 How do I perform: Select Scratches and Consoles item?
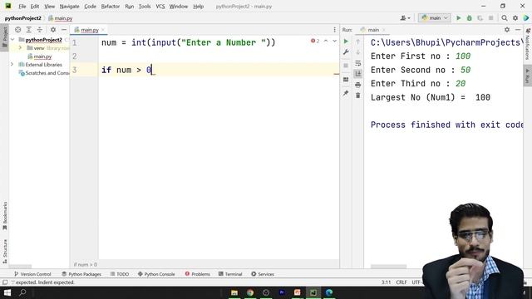click(x=44, y=73)
